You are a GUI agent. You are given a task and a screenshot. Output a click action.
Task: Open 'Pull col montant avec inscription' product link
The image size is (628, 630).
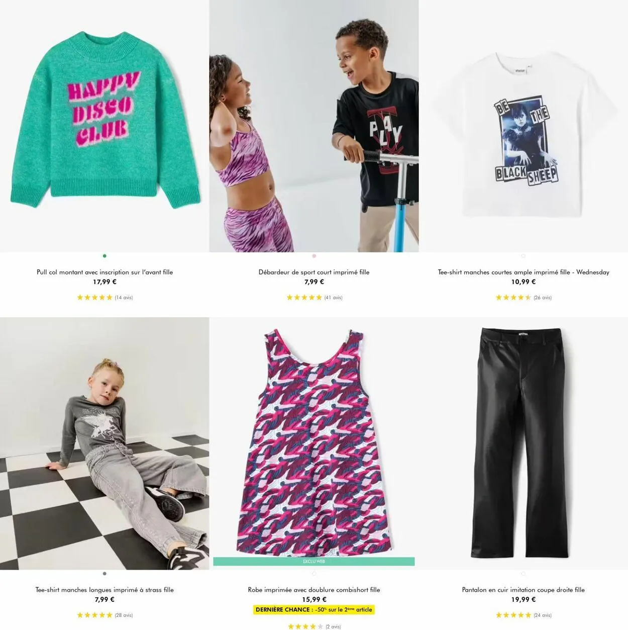tap(104, 272)
